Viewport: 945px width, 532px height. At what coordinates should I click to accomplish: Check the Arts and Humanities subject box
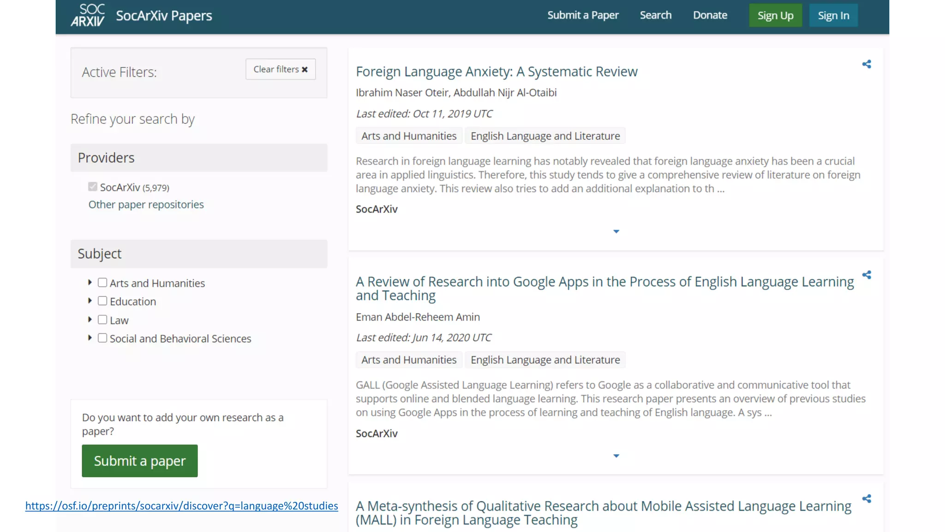click(x=102, y=283)
